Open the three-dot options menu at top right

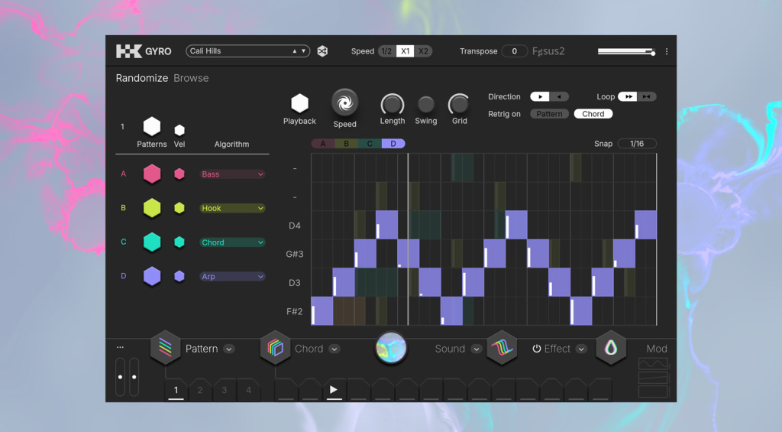click(666, 52)
